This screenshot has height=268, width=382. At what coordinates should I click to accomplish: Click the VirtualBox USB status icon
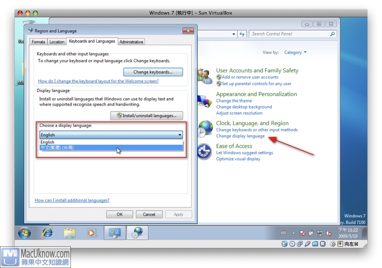point(307,244)
